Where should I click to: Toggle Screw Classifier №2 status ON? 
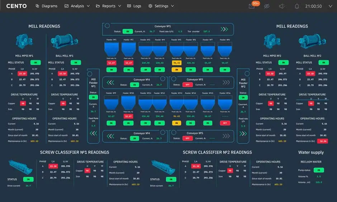pyautogui.click(x=171, y=179)
